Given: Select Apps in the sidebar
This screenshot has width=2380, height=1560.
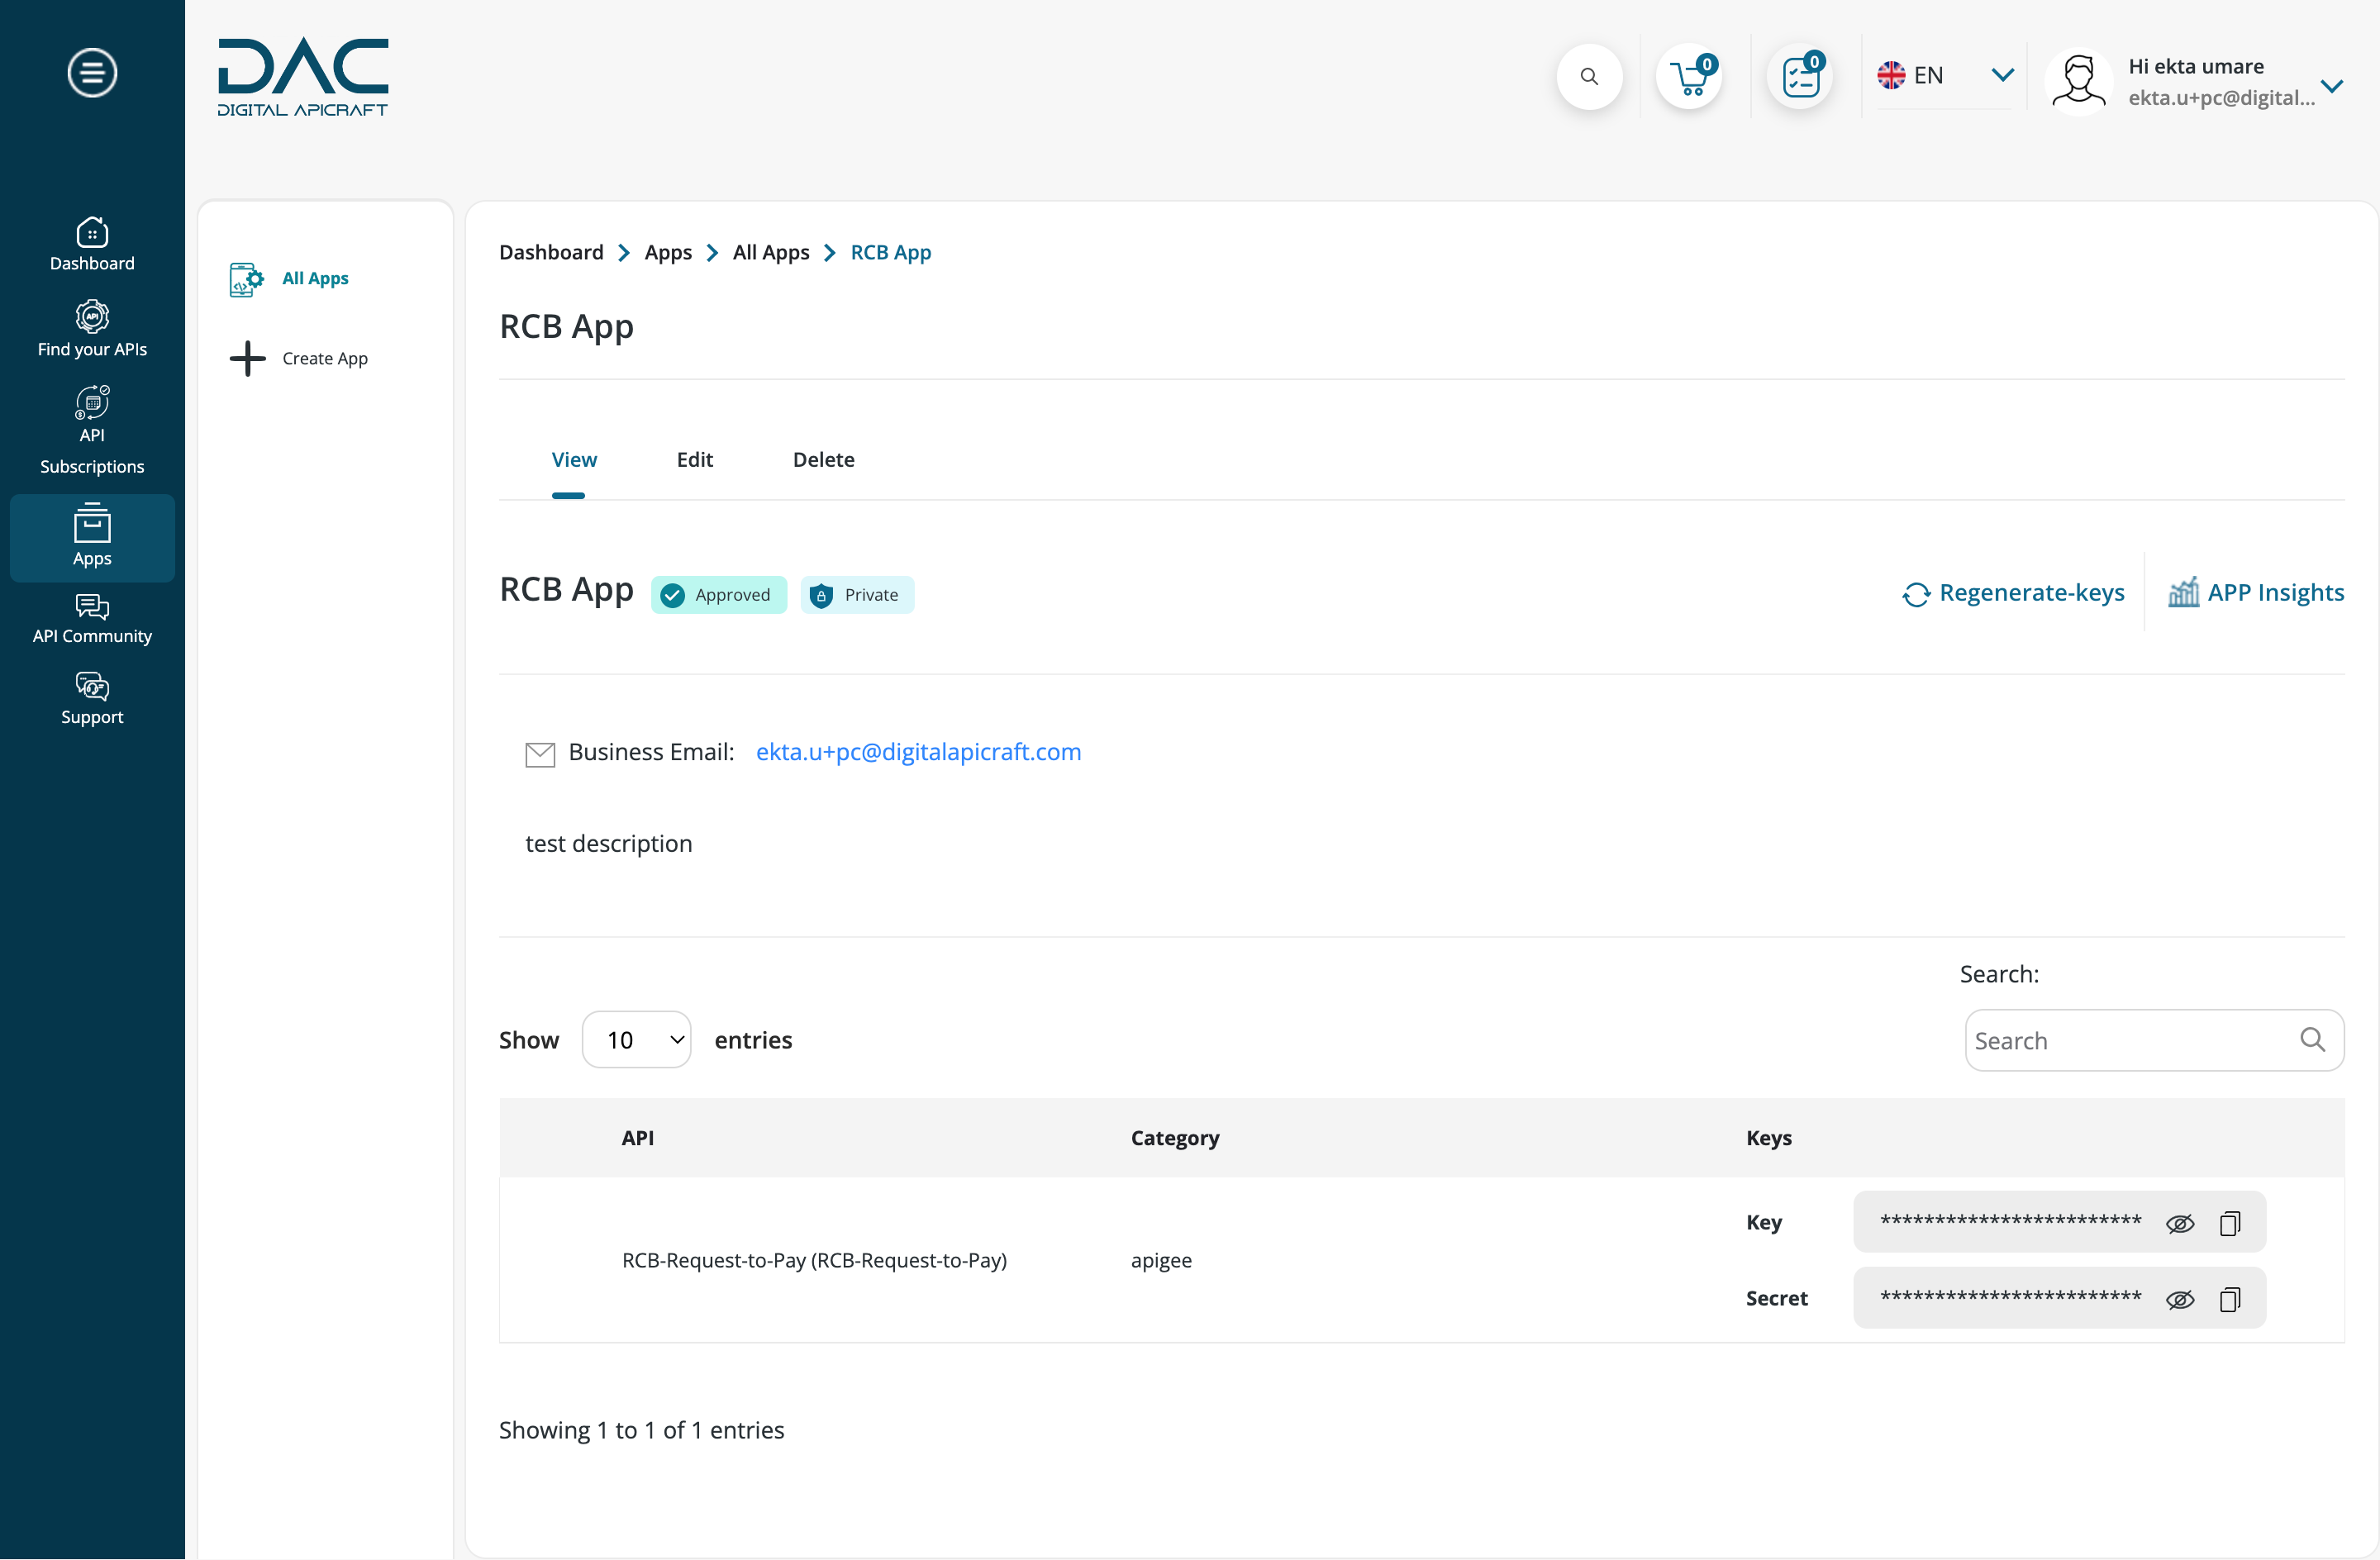Looking at the screenshot, I should [92, 537].
